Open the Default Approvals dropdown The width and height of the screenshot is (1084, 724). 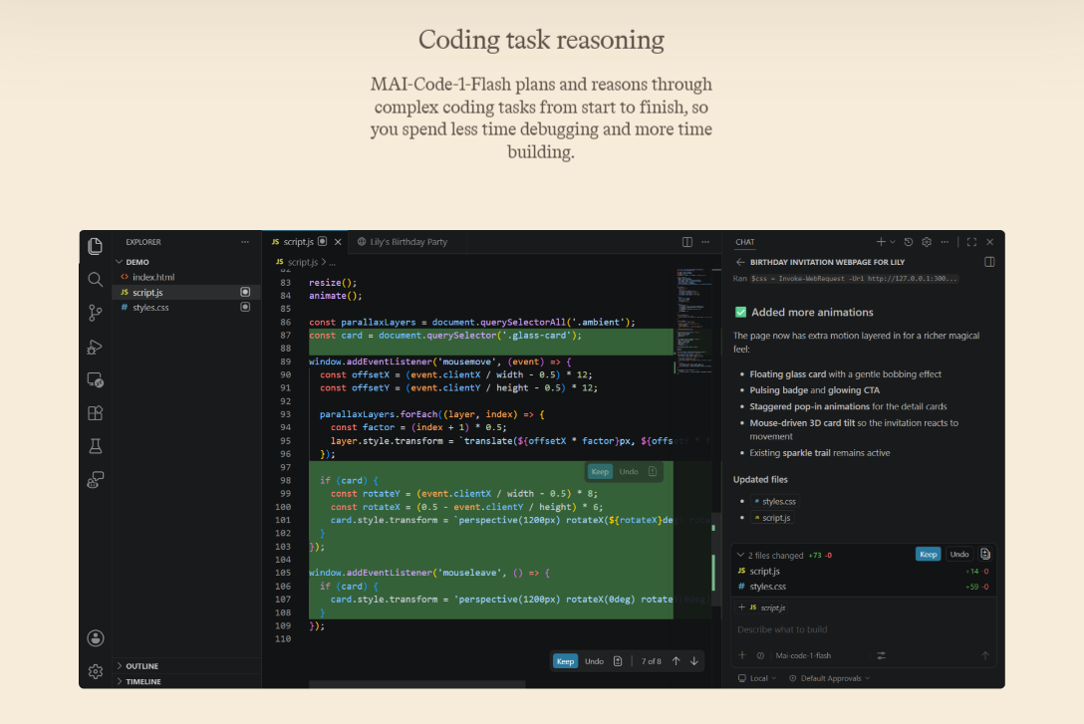coord(830,678)
